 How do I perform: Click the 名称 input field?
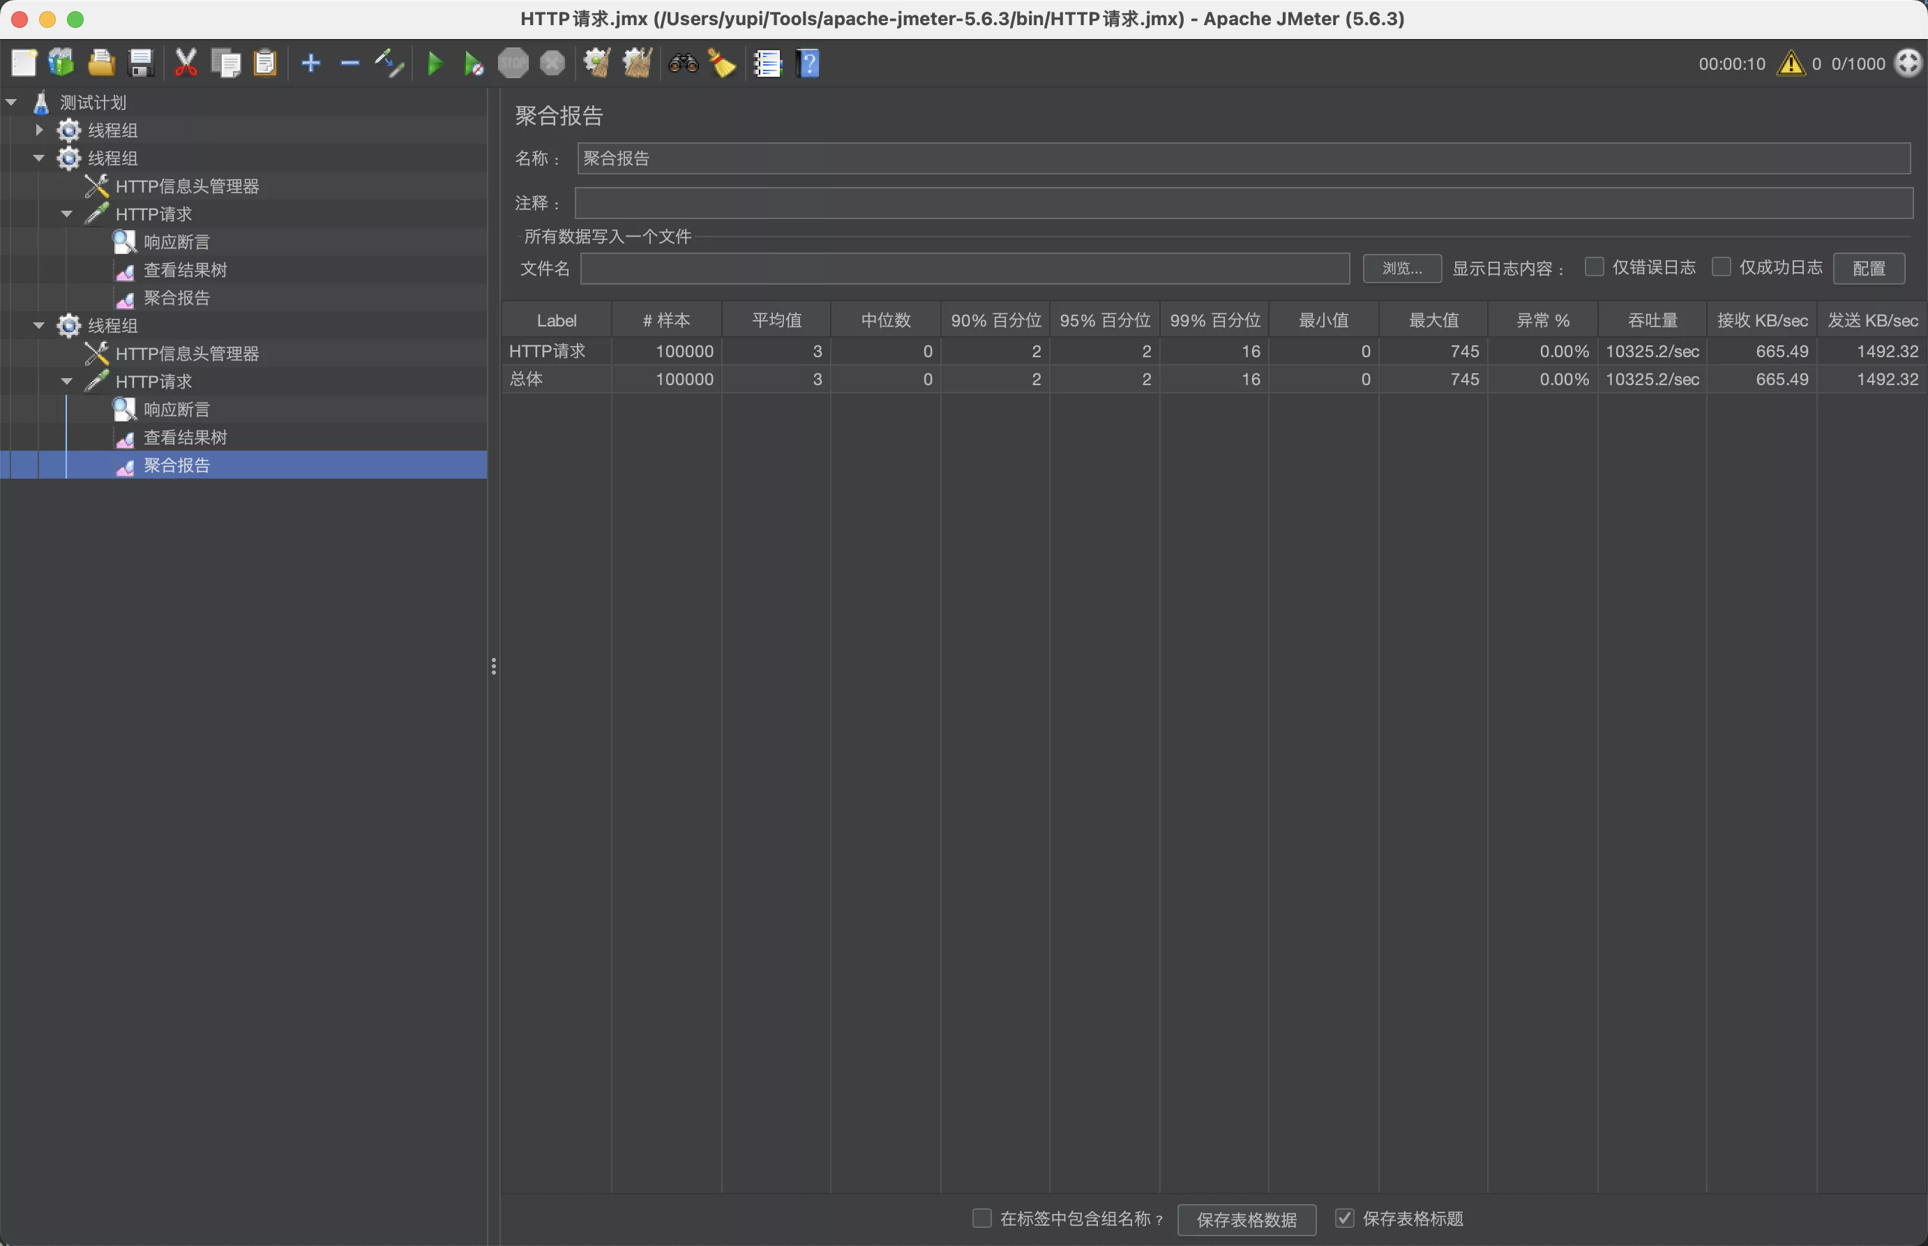click(1244, 158)
